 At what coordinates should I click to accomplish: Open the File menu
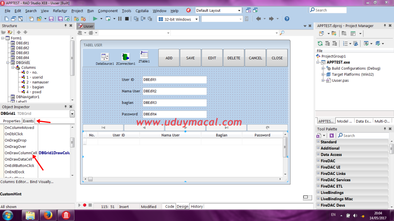pyautogui.click(x=7, y=11)
